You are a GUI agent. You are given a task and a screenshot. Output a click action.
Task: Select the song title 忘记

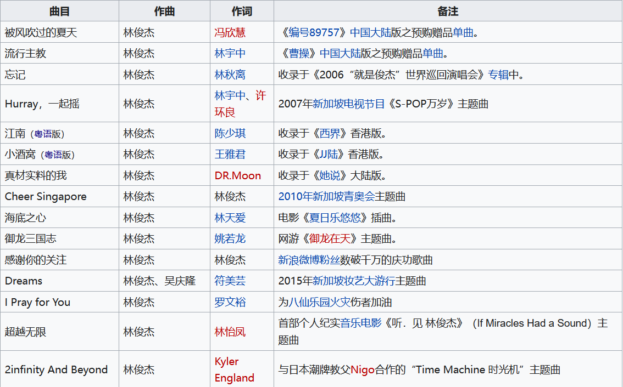tap(15, 75)
